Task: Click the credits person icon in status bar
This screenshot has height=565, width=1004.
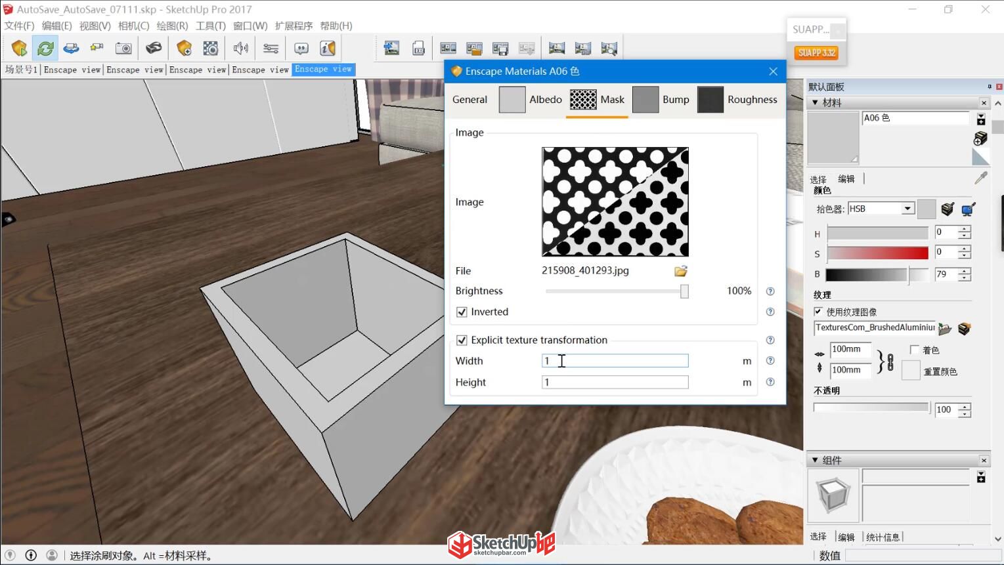Action: point(52,555)
